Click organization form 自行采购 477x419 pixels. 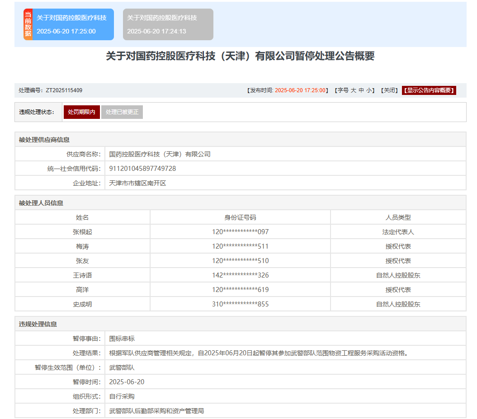point(122,396)
